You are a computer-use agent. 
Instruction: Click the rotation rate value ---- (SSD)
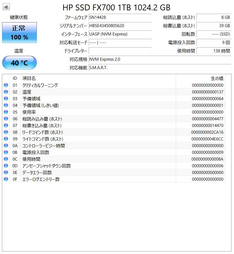pyautogui.click(x=214, y=34)
